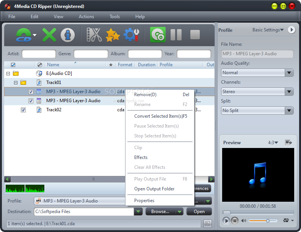Click the Artist input field
301x232 pixels.
pyautogui.click(x=39, y=54)
